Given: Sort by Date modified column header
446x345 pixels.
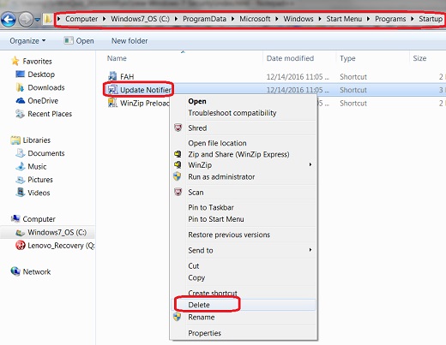Looking at the screenshot, I should pyautogui.click(x=290, y=58).
